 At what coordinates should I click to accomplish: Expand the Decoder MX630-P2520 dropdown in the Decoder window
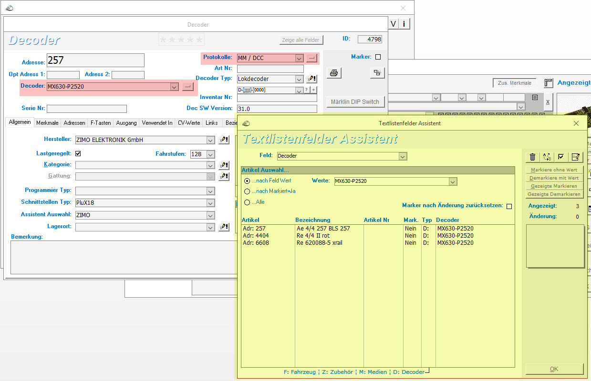tap(175, 87)
